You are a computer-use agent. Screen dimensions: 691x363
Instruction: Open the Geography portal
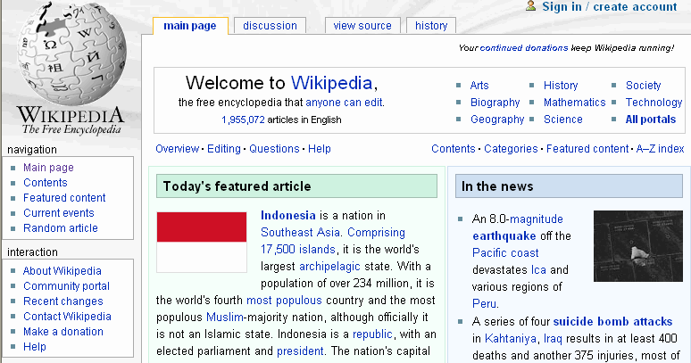tap(497, 120)
